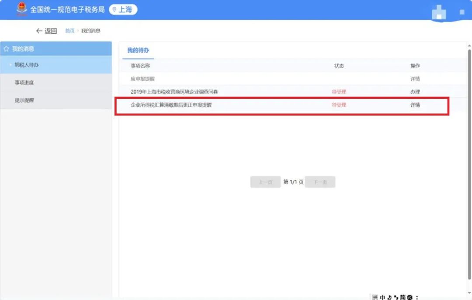Screen dimensions: 472x300
Task: Open 提示提醒 in the sidebar
Action: coord(24,100)
